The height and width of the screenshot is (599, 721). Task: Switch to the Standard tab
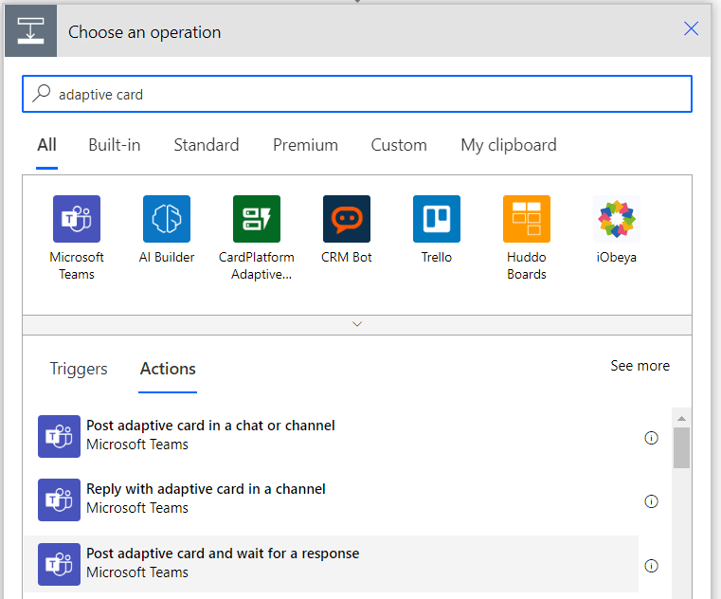[207, 145]
